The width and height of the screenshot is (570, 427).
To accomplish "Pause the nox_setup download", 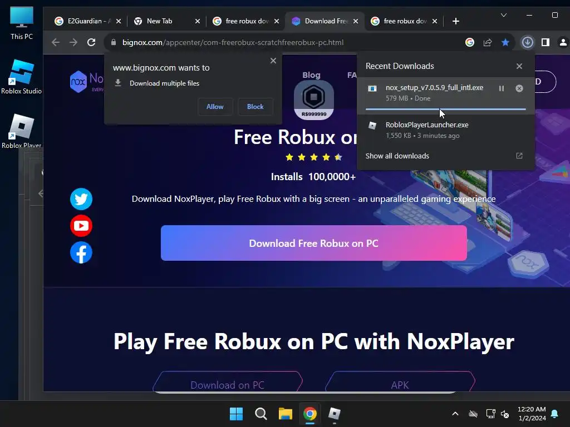I will [x=502, y=88].
